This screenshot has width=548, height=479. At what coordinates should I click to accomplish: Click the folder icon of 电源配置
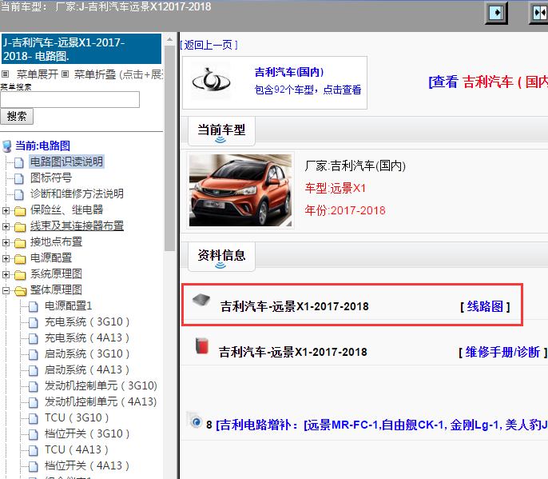pyautogui.click(x=20, y=258)
